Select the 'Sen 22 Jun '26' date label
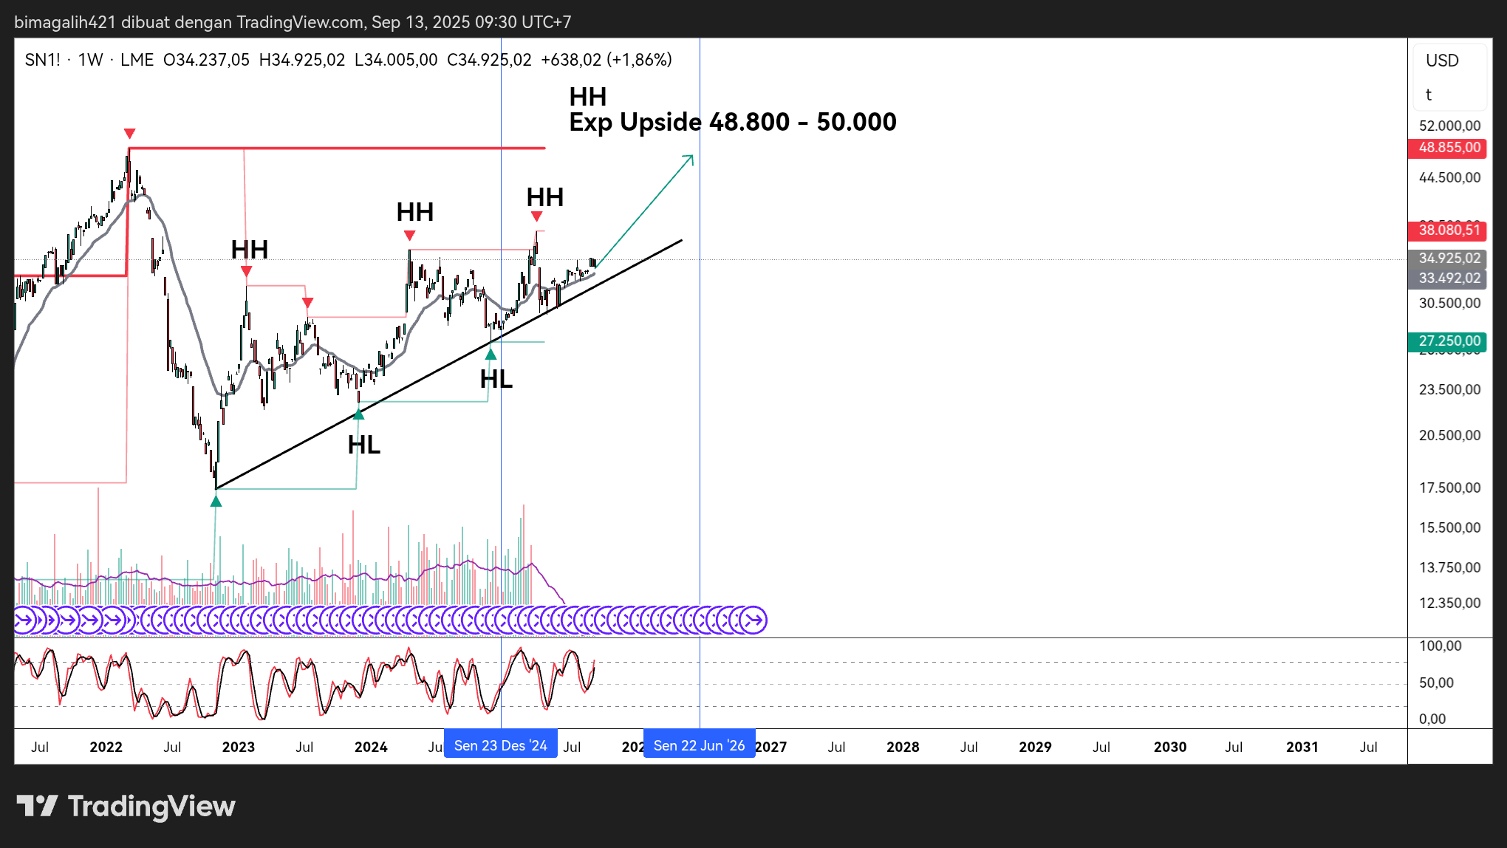This screenshot has height=848, width=1507. tap(699, 745)
